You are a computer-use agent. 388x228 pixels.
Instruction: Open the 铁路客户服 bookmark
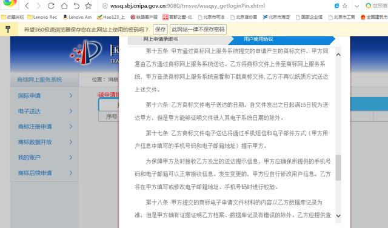tap(144, 17)
